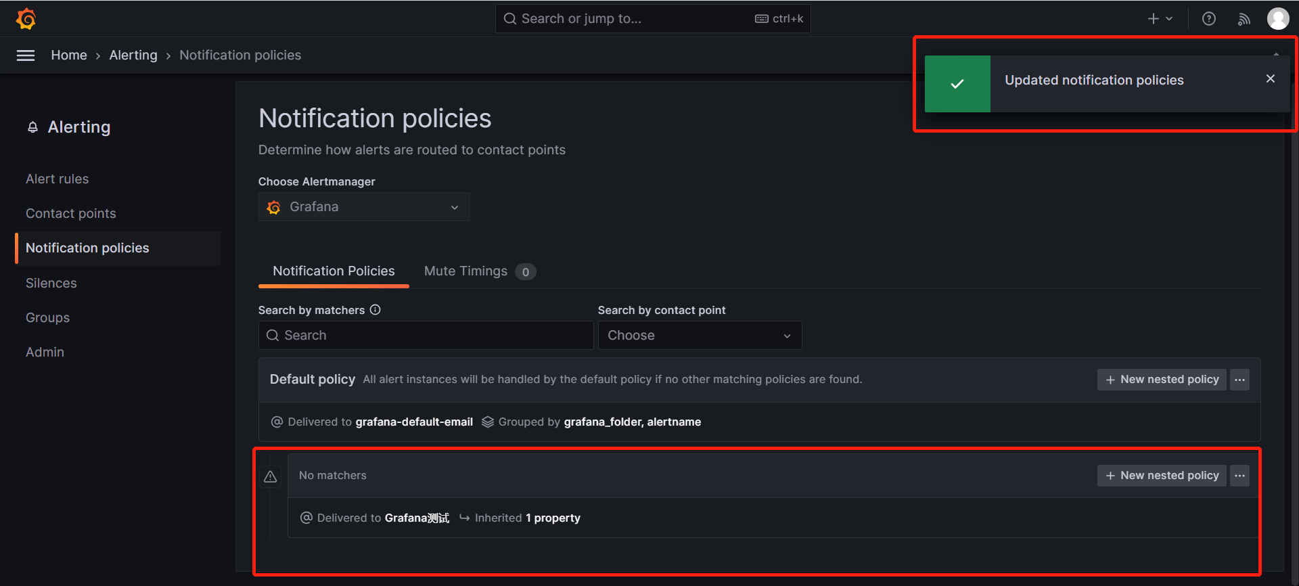Click the Grafana logo icon
1299x586 pixels.
[x=26, y=19]
